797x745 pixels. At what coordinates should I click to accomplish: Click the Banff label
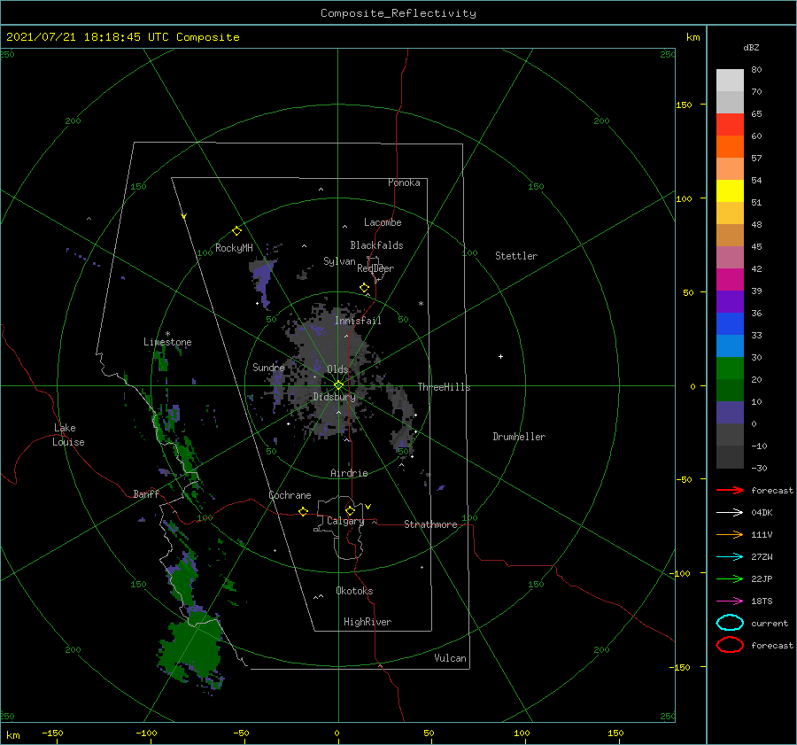pos(146,493)
